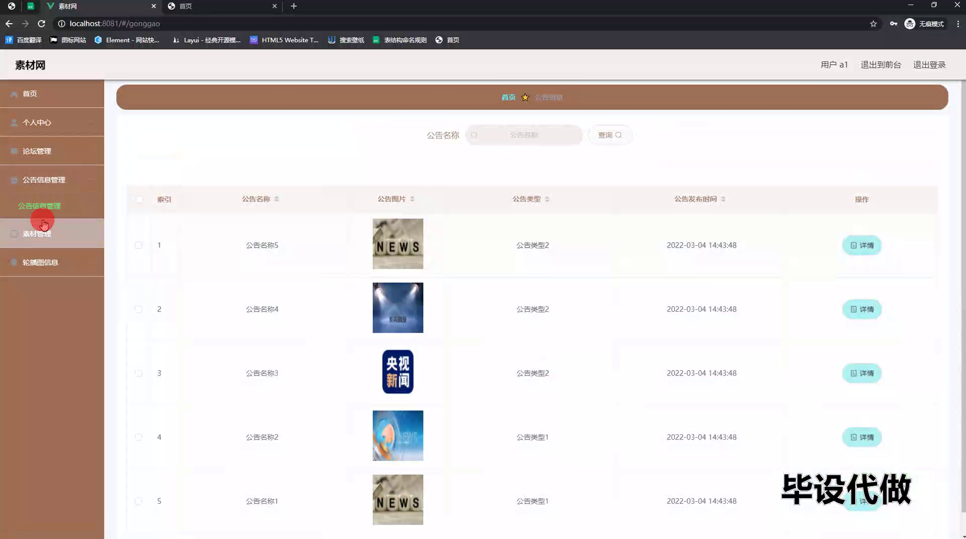The image size is (966, 539).
Task: Open 首页 bookmark in bookmarks bar
Action: tap(447, 40)
